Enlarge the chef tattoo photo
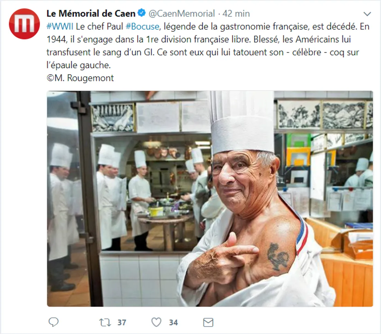The height and width of the screenshot is (334, 381). [210, 199]
